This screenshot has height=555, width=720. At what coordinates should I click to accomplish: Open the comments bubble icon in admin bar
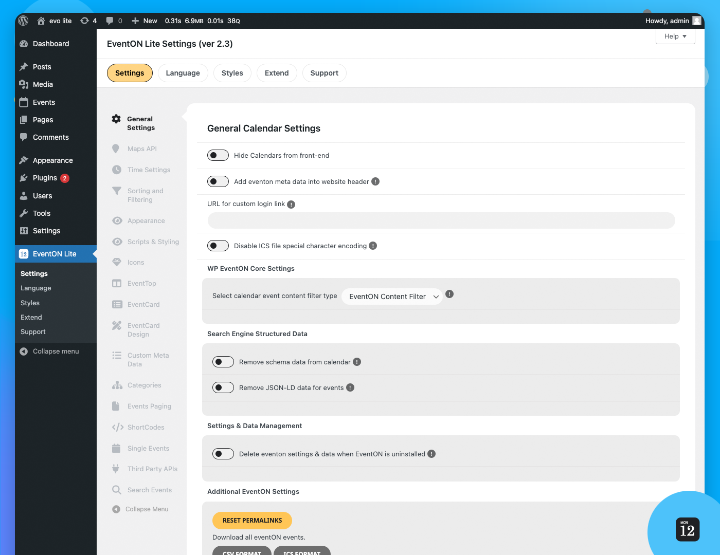(x=110, y=21)
